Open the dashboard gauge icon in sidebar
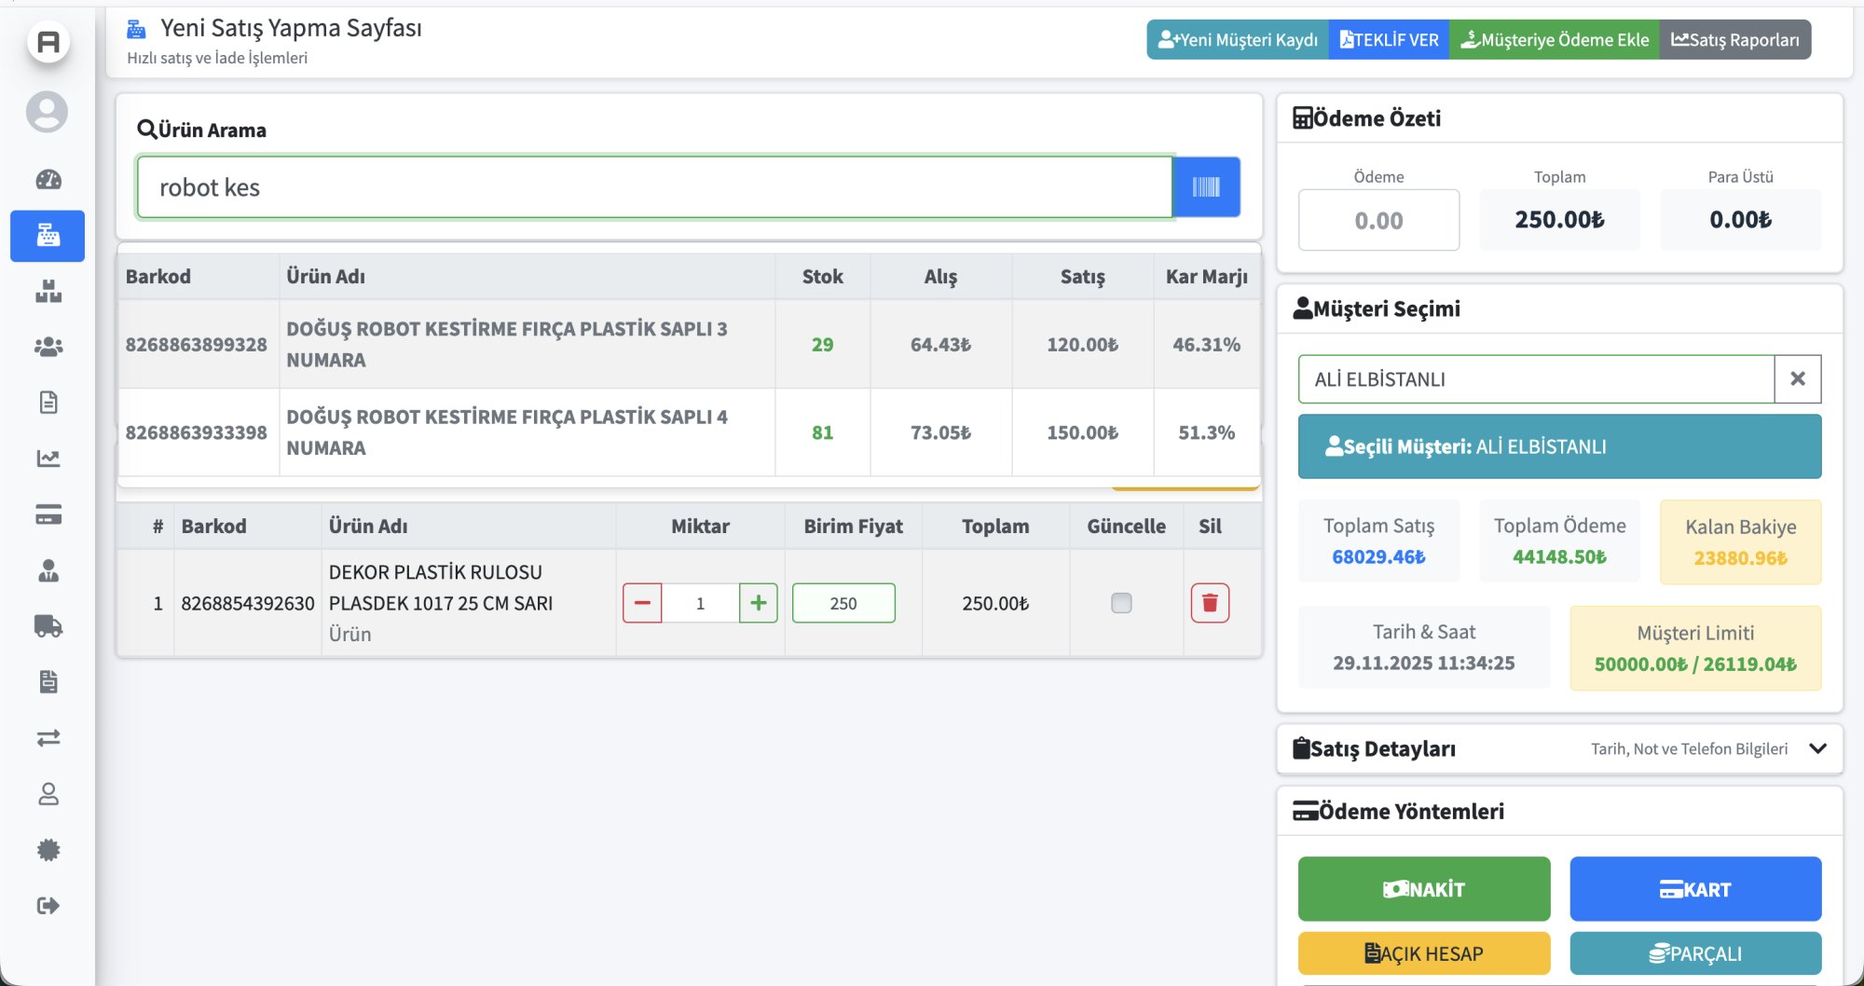Image resolution: width=1864 pixels, height=986 pixels. click(48, 180)
